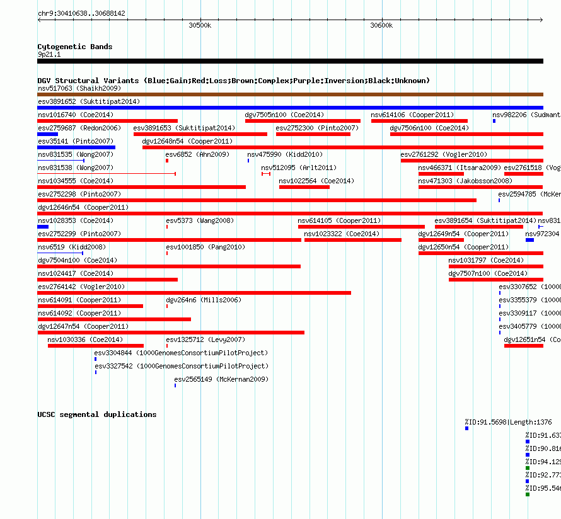This screenshot has width=561, height=519.
Task: Select the small red nsv512095 loss marker
Action: pos(266,174)
